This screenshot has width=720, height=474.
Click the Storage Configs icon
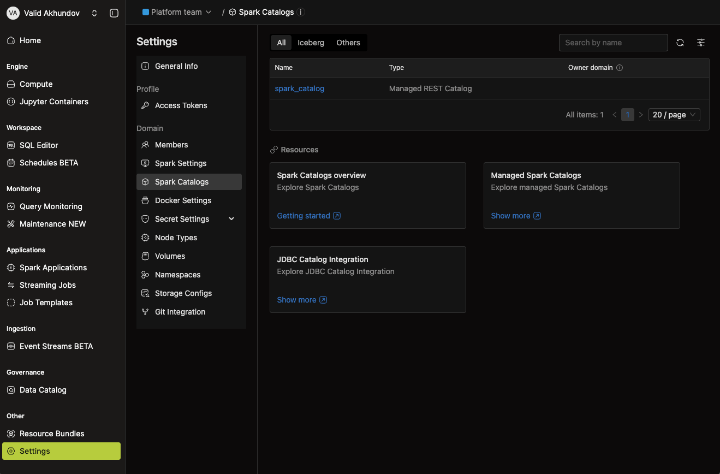pyautogui.click(x=145, y=293)
